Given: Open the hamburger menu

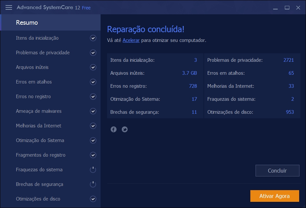Looking at the screenshot, I should click(x=8, y=7).
